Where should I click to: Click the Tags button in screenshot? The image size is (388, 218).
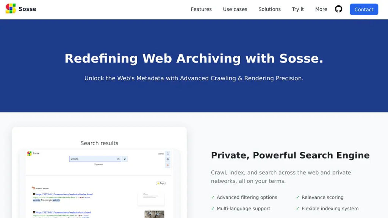[x=161, y=183]
